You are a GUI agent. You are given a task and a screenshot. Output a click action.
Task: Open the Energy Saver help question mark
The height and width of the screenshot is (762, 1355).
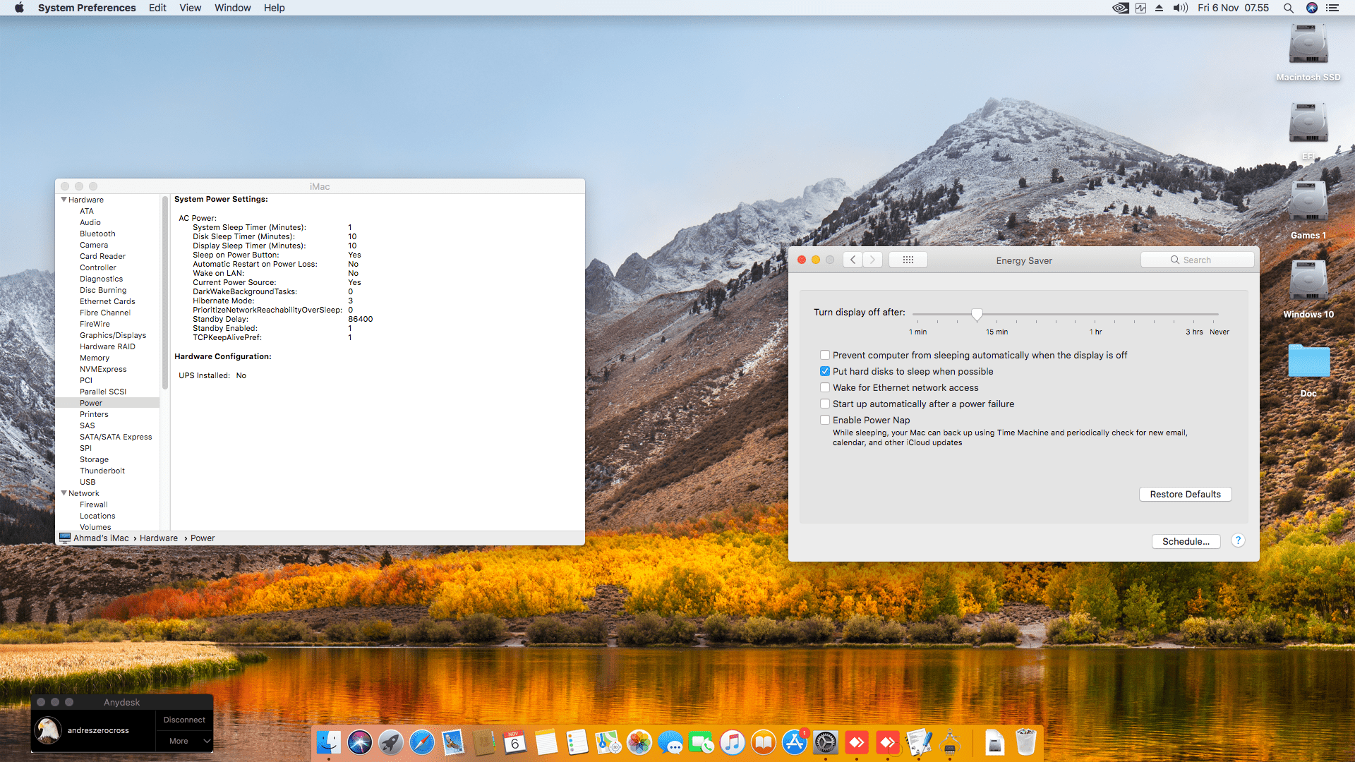tap(1238, 540)
